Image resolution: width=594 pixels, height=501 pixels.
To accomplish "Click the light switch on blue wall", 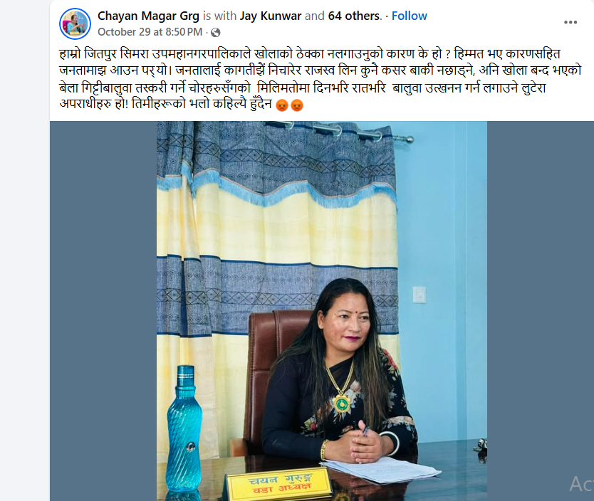I will point(419,295).
